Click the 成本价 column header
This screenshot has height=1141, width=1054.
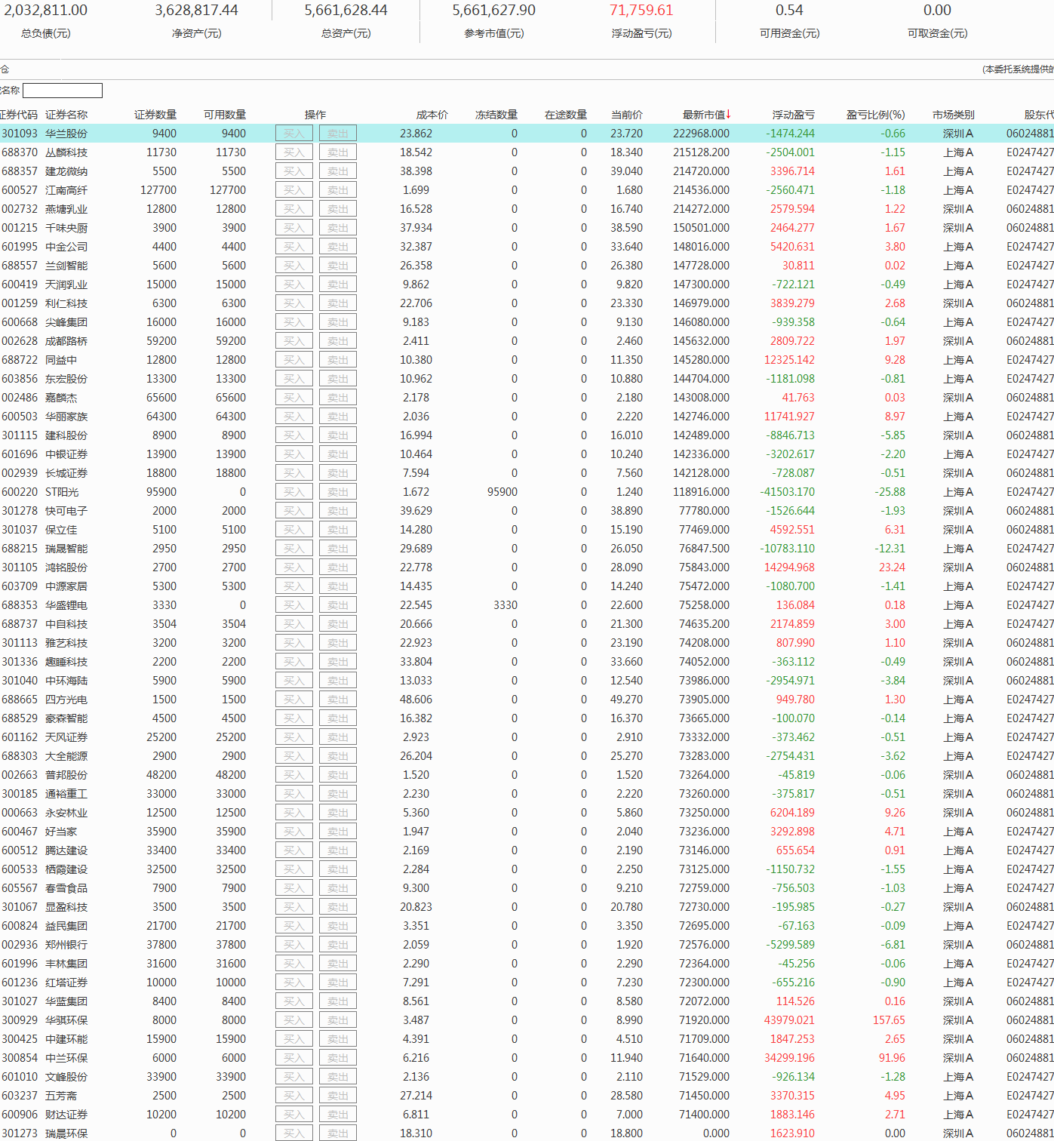[432, 115]
